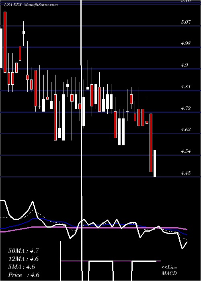Click the 'Price : 4.6' reading
This screenshot has height=281, width=201.
pyautogui.click(x=24, y=275)
